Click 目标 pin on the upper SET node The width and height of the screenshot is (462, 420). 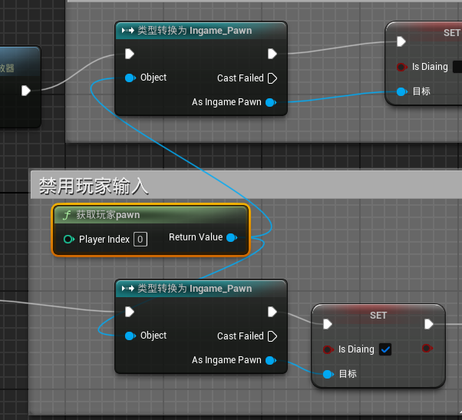coord(401,91)
